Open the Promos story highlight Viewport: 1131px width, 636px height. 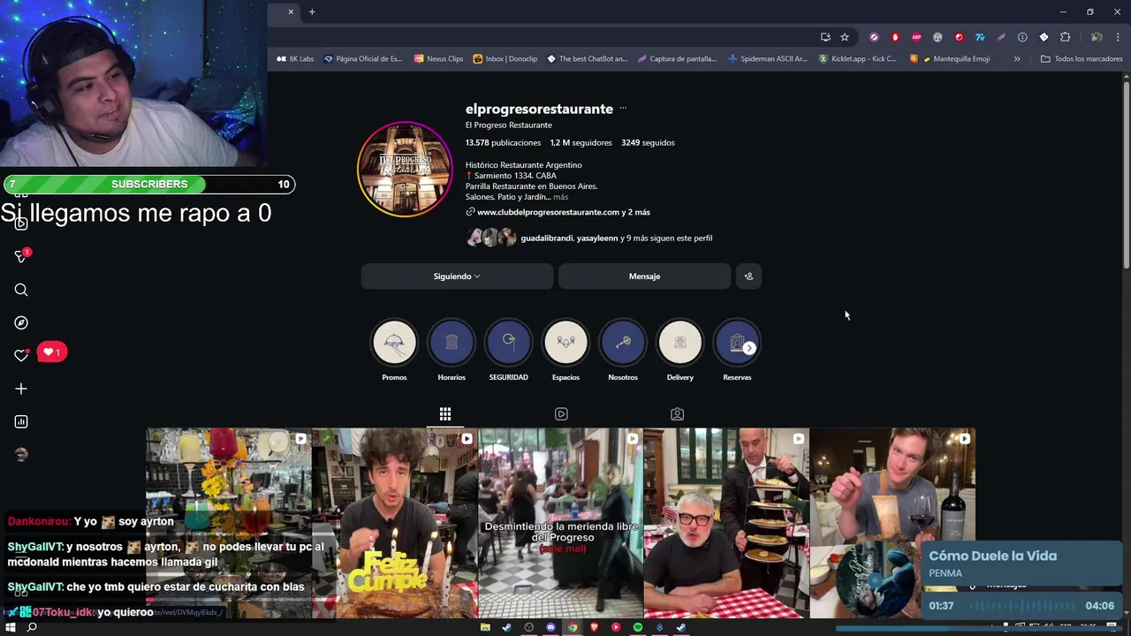[x=394, y=343]
